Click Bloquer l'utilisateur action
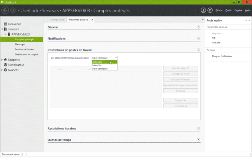This screenshot has width=252, height=157. 222,56
